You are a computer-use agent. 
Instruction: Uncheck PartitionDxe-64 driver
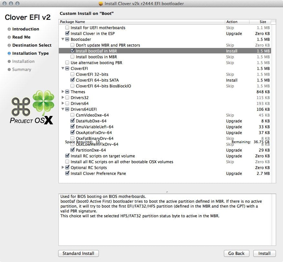pyautogui.click(x=72, y=150)
